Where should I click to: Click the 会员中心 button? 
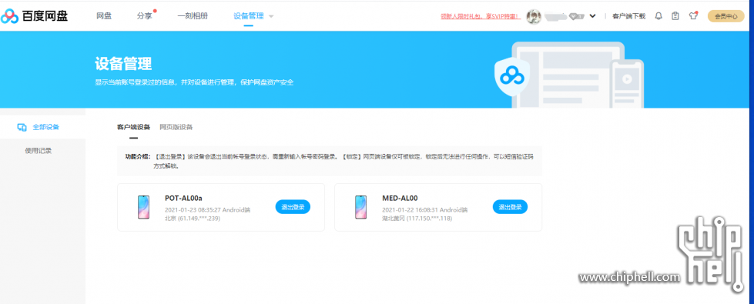[x=726, y=16]
